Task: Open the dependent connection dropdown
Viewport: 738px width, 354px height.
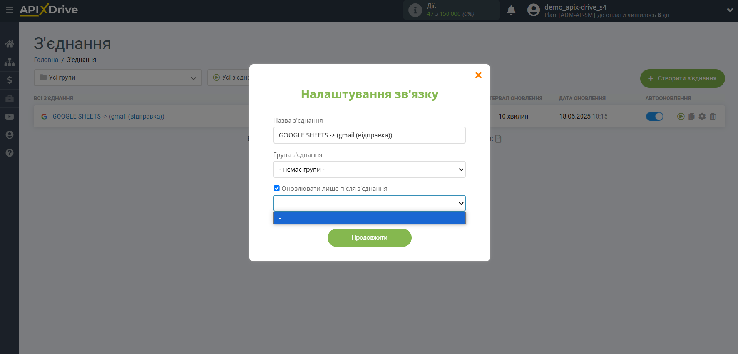Action: tap(370, 203)
